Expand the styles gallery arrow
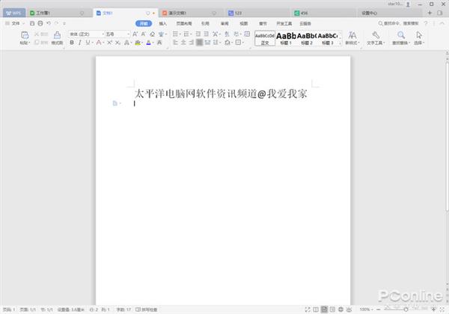This screenshot has height=314, width=449. [340, 43]
